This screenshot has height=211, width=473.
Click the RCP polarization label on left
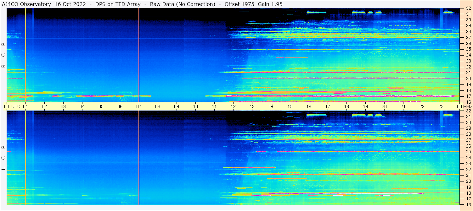3,55
